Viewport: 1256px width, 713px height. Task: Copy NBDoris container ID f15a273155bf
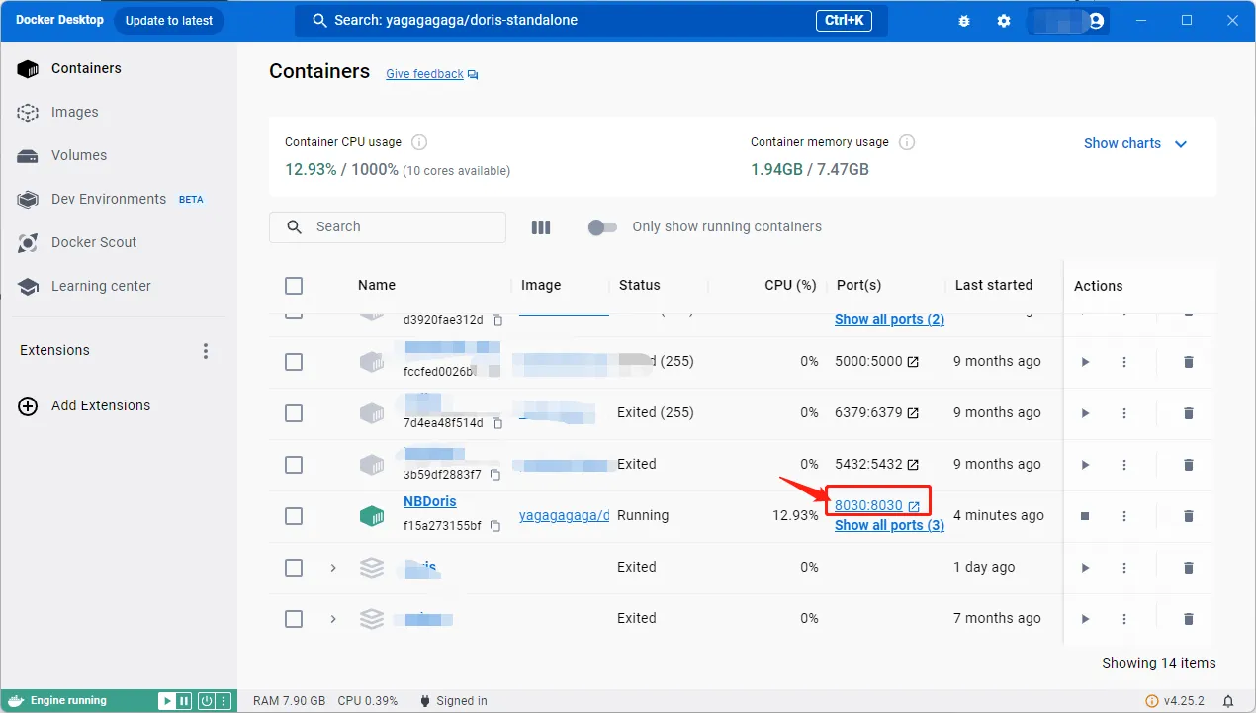click(x=495, y=526)
